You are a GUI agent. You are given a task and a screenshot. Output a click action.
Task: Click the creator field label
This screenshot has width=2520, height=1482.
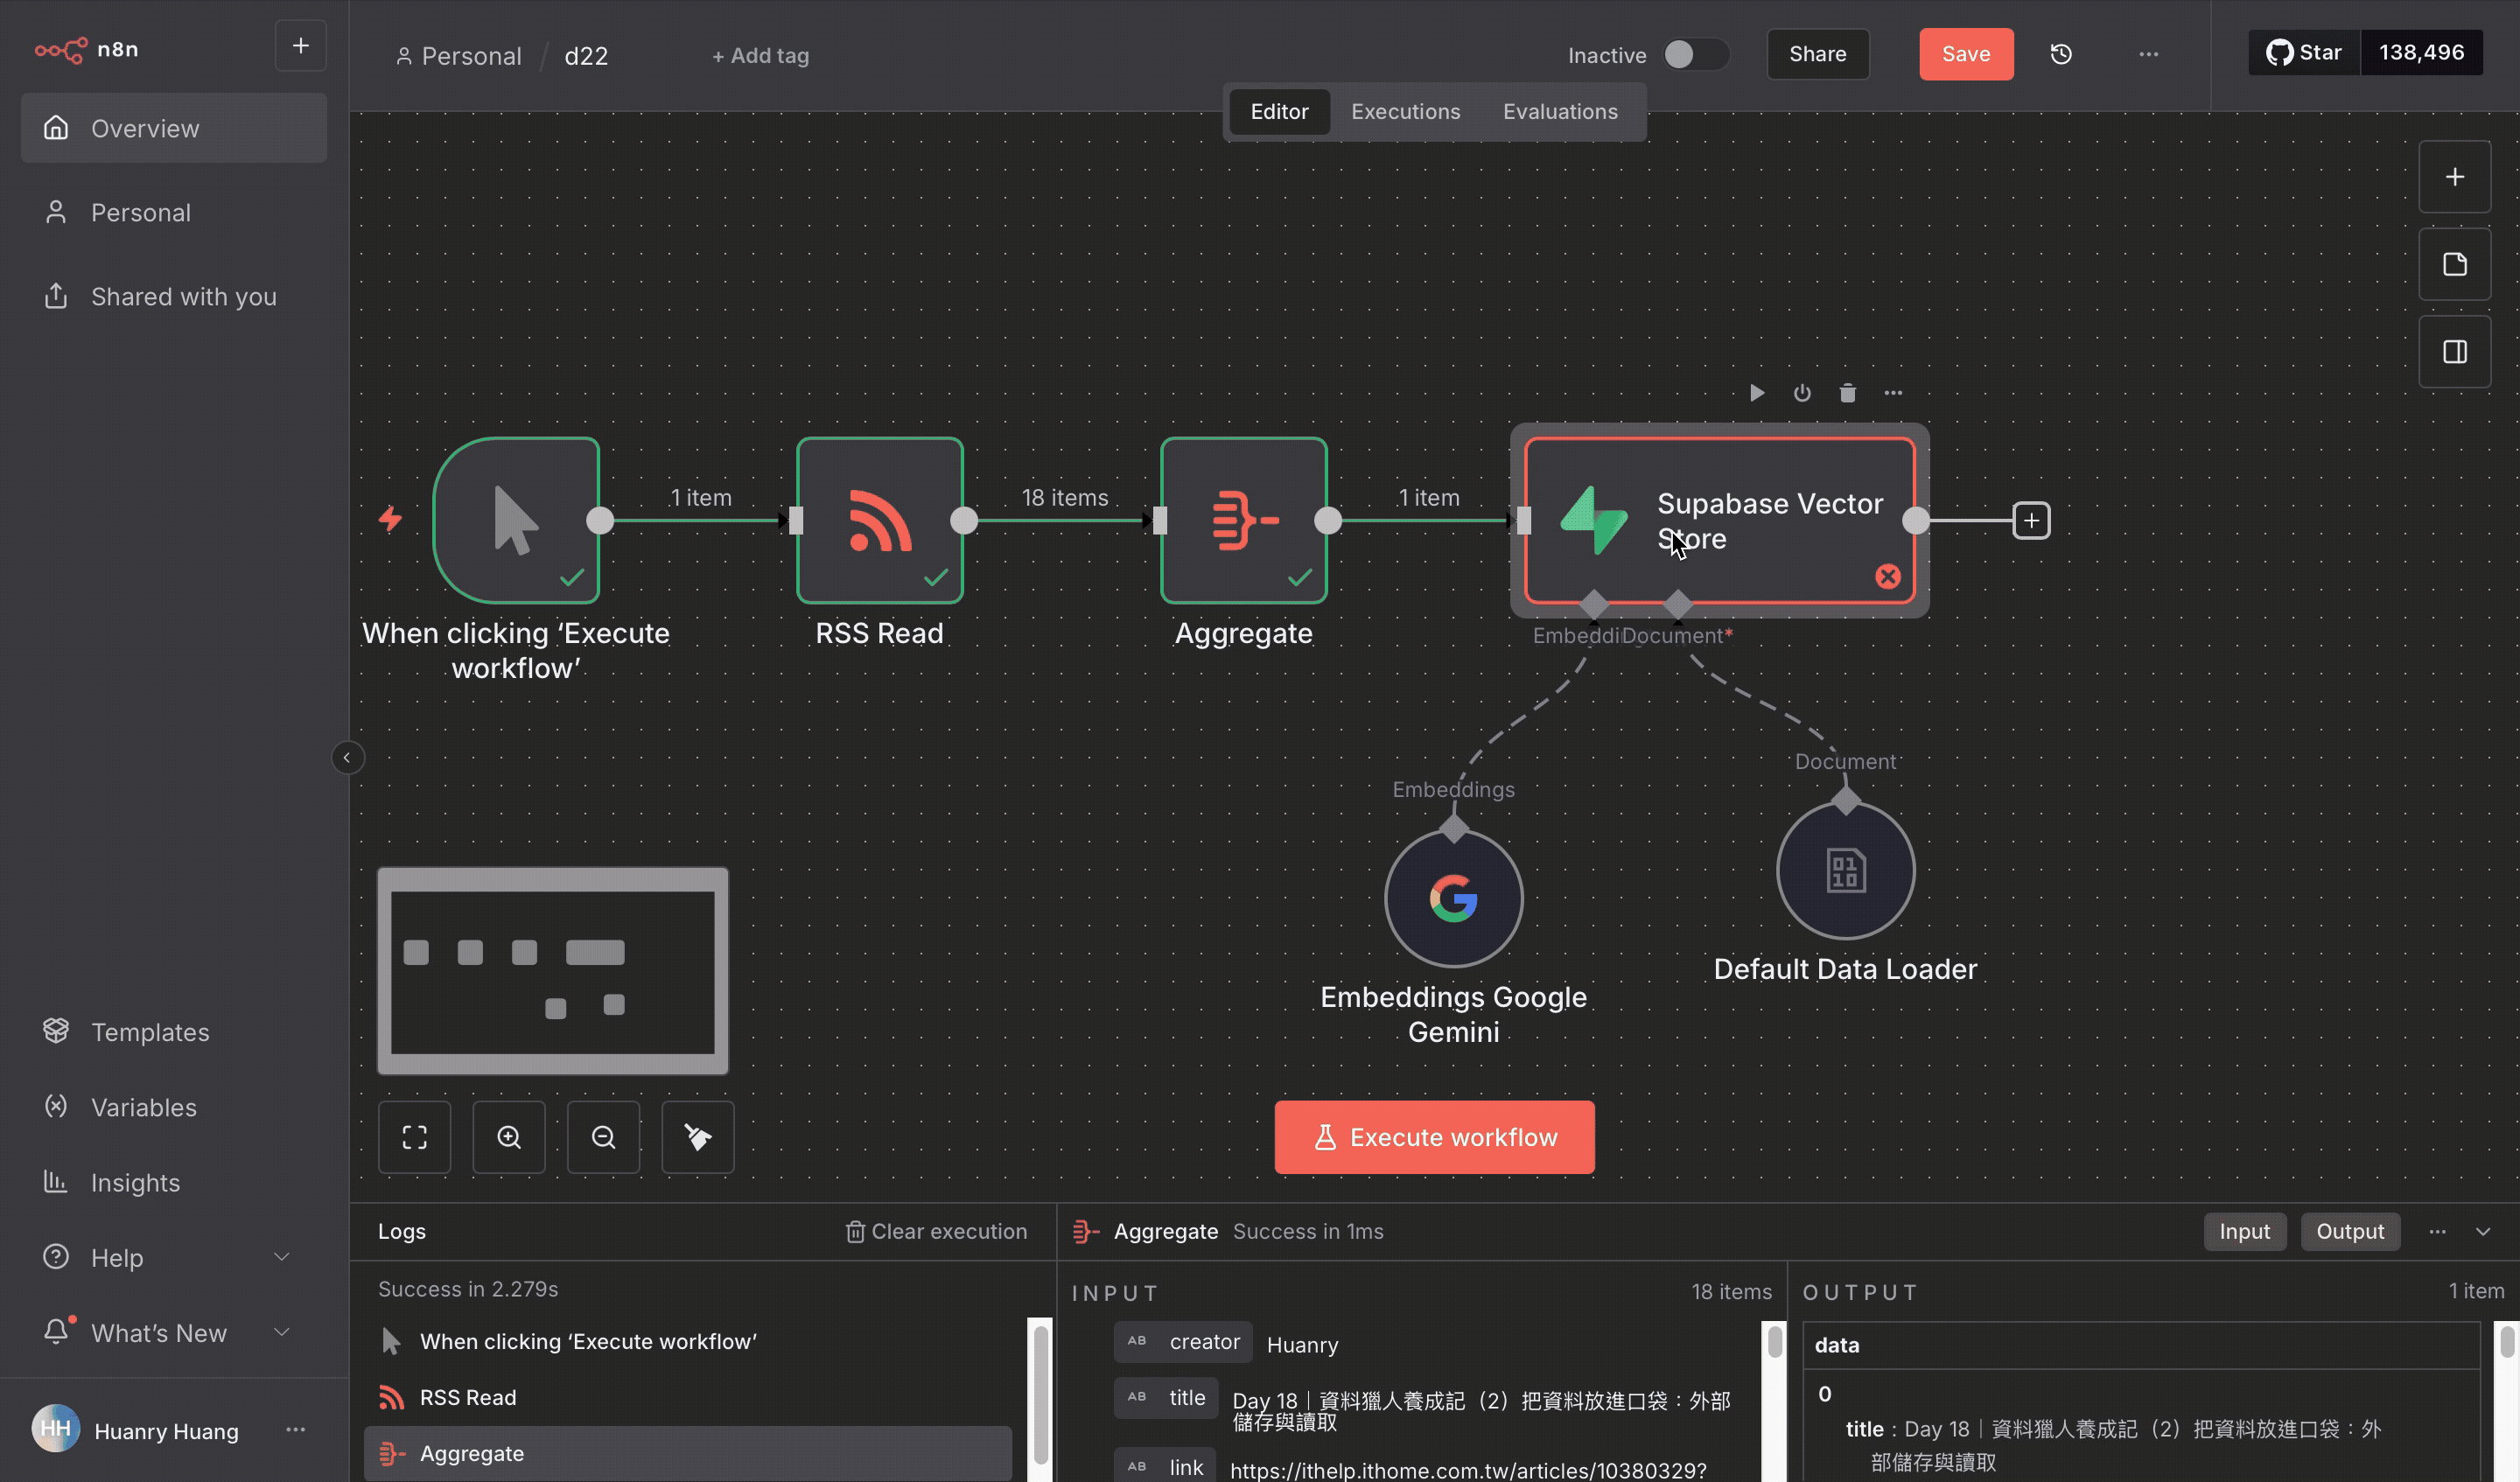tap(1183, 1342)
